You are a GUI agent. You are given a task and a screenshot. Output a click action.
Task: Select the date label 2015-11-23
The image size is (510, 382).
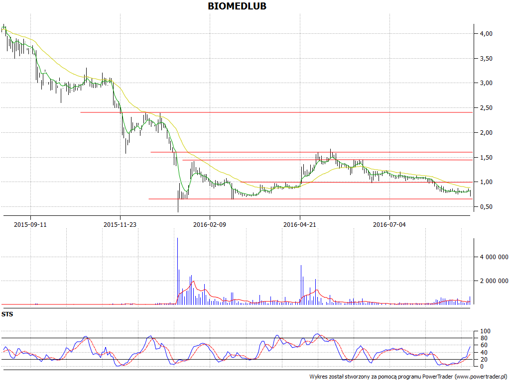click(120, 224)
